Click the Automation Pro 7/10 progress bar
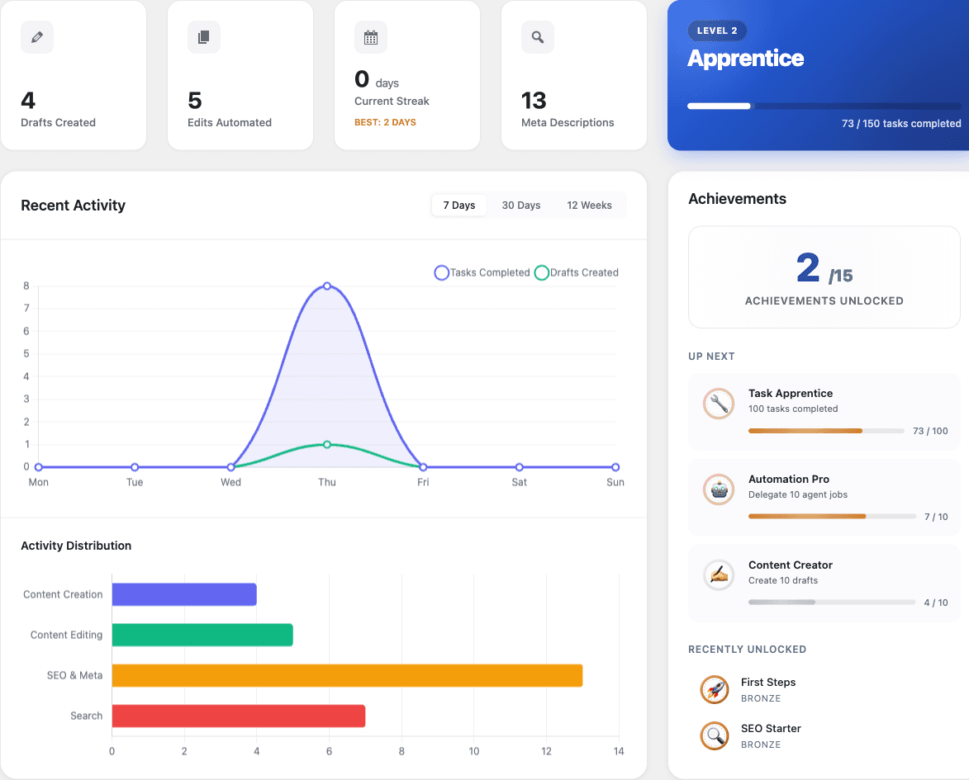This screenshot has height=780, width=969. point(832,517)
